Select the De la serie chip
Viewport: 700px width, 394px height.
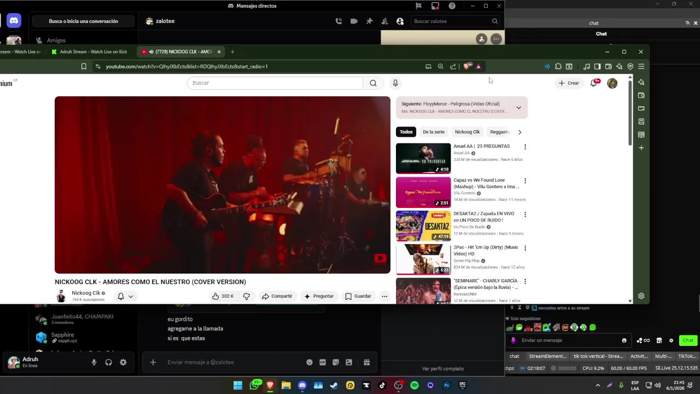point(434,132)
